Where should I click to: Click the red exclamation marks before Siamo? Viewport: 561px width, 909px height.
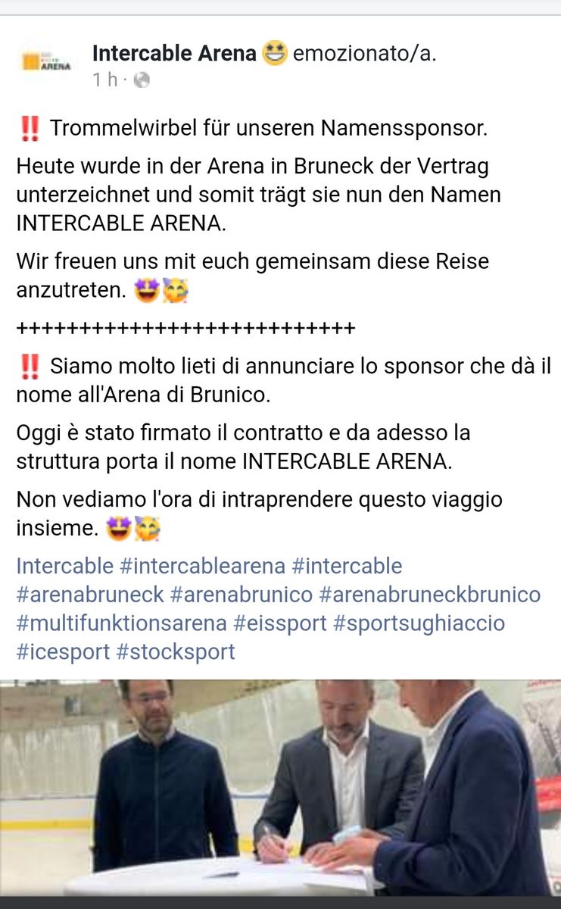[x=30, y=367]
